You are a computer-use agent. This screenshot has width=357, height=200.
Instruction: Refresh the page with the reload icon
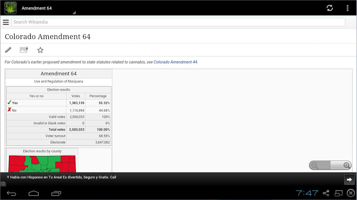click(x=329, y=8)
